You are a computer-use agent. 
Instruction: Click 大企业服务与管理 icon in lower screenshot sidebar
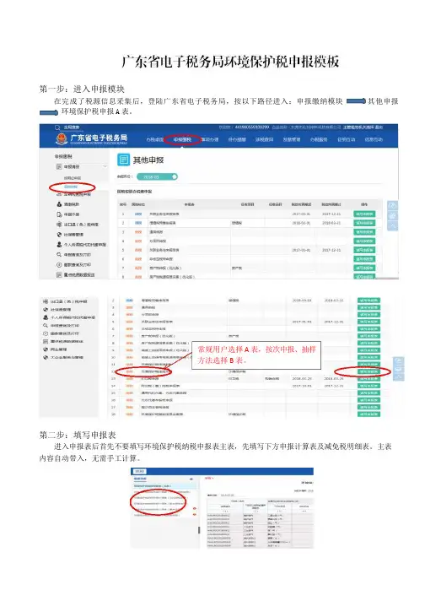click(46, 357)
